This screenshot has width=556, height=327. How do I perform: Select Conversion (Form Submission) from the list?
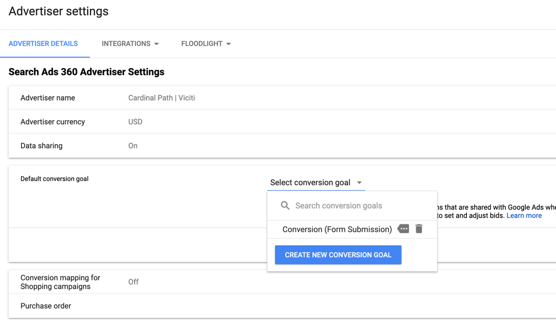click(337, 229)
